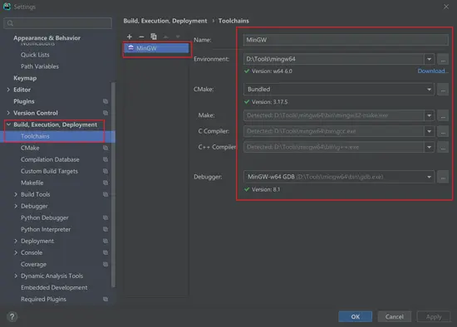Browse for CMake executable with ellipsis button
The width and height of the screenshot is (457, 327).
(x=443, y=90)
